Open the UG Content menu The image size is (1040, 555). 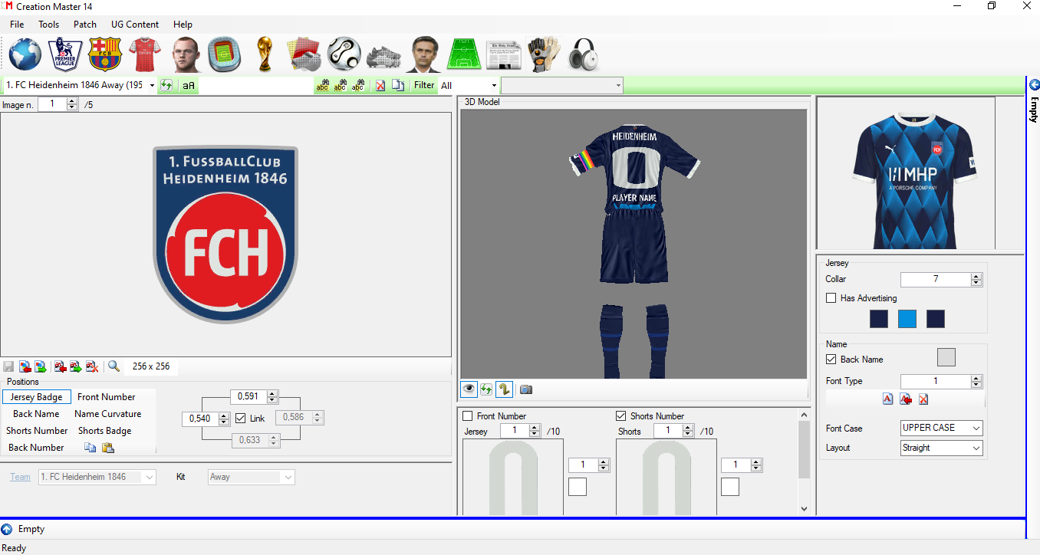(x=135, y=25)
